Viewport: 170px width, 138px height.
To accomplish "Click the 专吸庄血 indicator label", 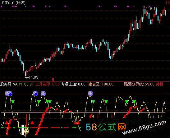I will (69, 84).
